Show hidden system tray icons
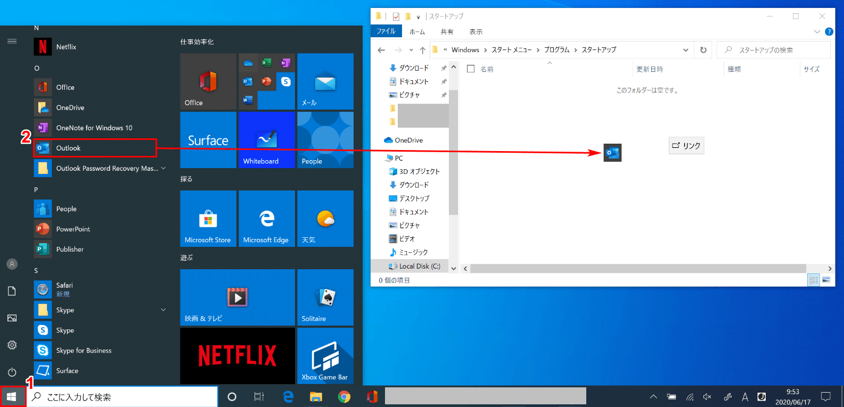 click(653, 397)
